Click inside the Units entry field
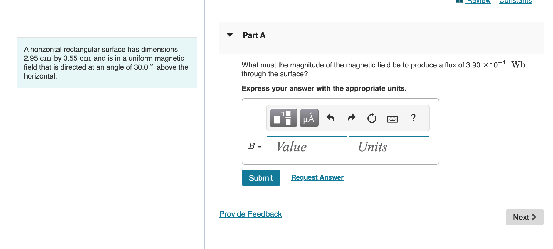This screenshot has width=553, height=249. (x=389, y=147)
